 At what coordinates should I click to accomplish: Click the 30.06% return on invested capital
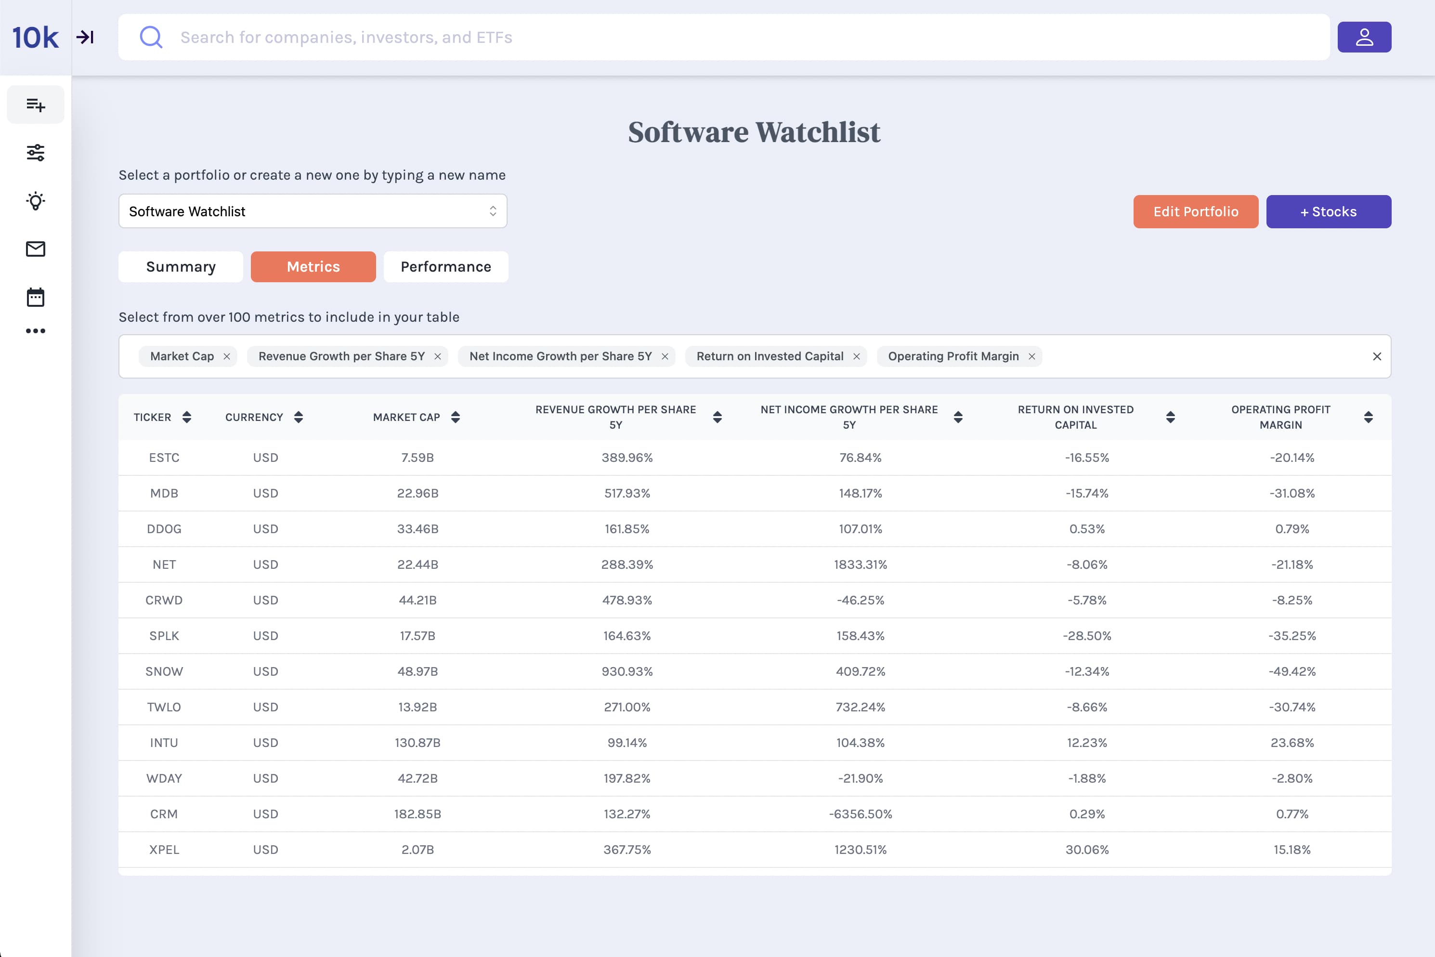[x=1087, y=850]
